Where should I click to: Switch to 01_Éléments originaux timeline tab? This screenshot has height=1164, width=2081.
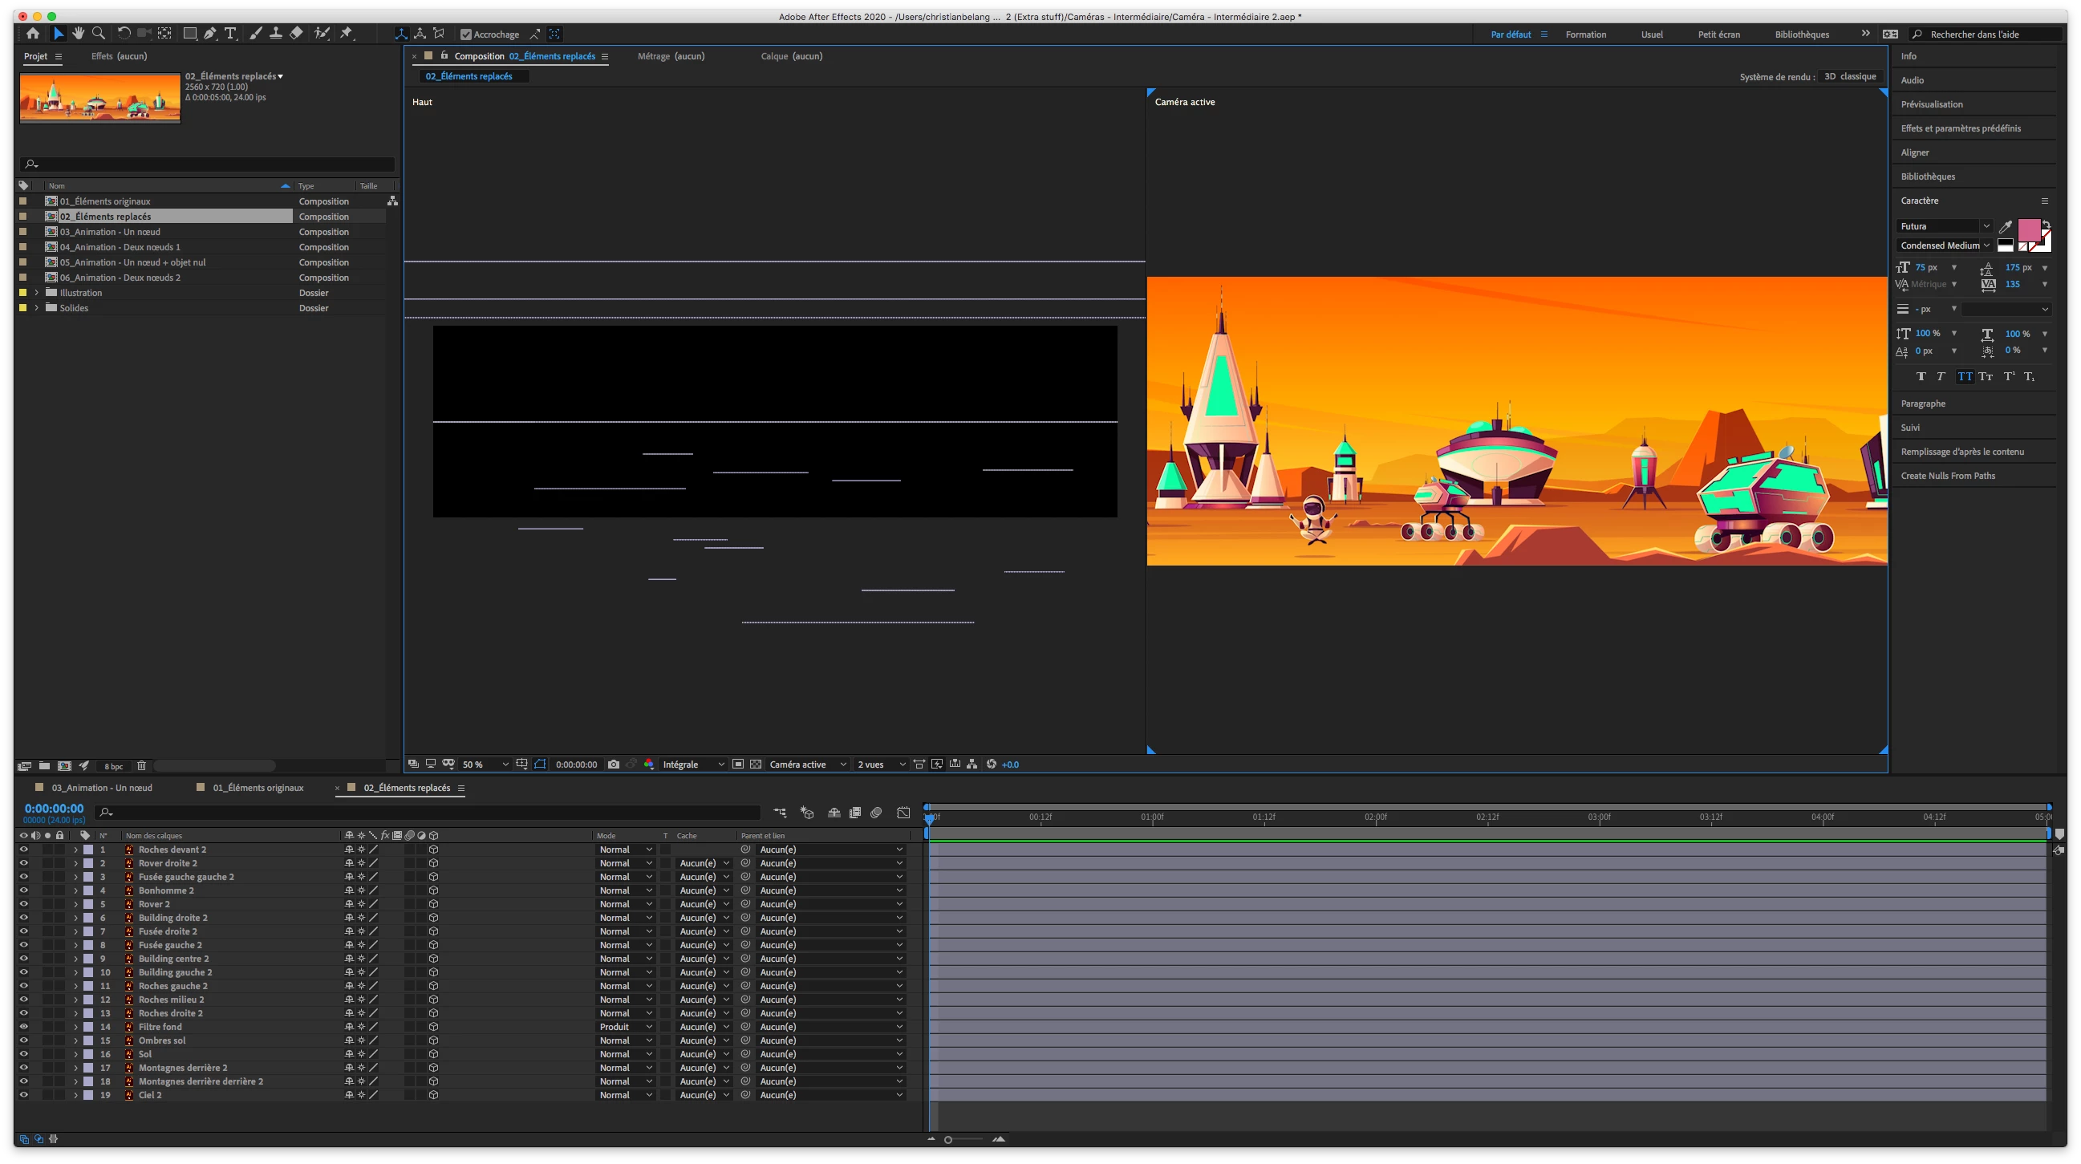(x=258, y=788)
